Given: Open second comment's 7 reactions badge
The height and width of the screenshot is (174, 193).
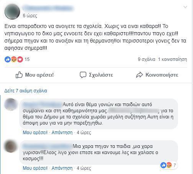Looking at the screenshot, I should [168, 165].
